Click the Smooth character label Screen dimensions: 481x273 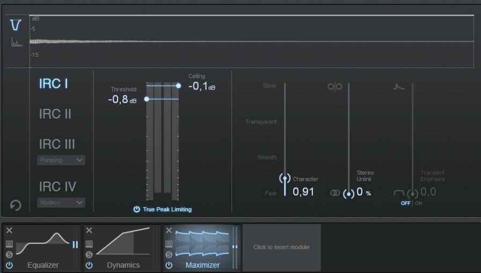pos(267,158)
